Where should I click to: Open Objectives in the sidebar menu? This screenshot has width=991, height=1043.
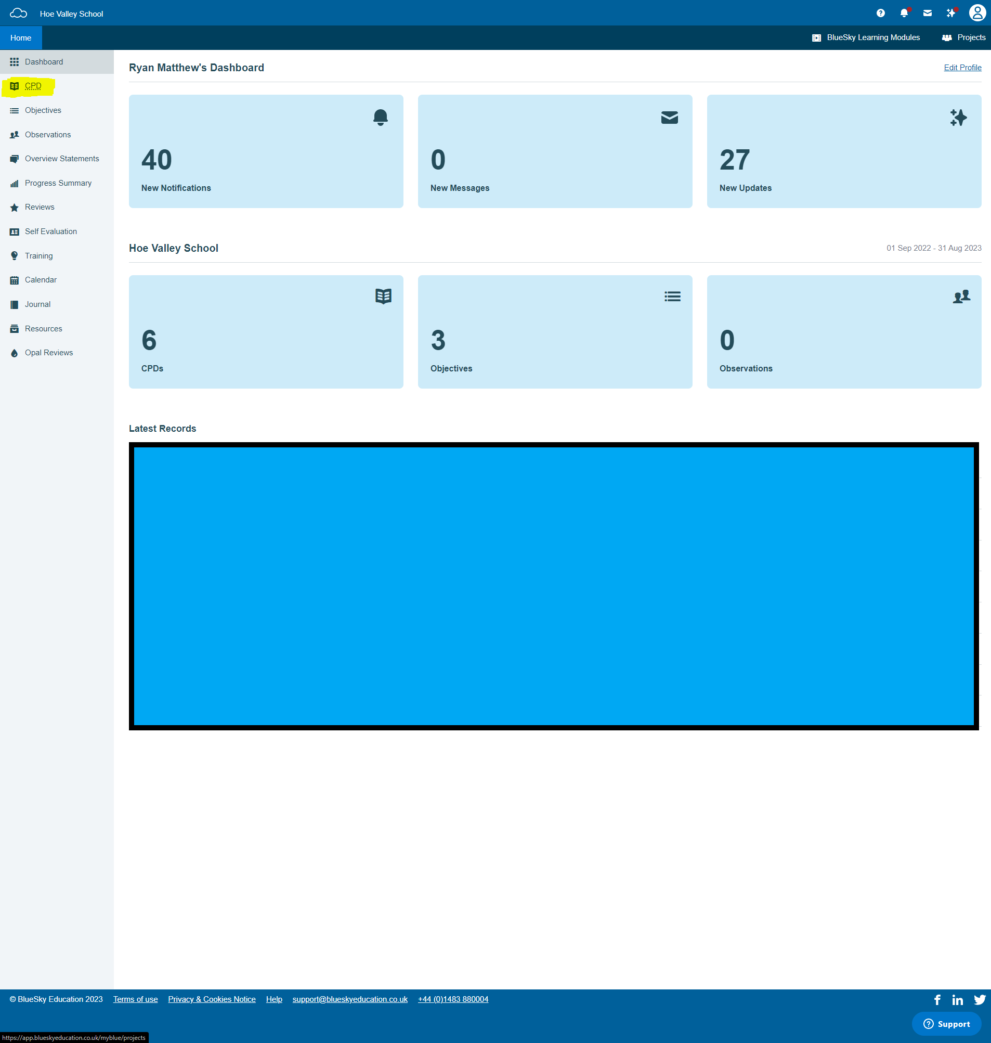click(x=57, y=110)
